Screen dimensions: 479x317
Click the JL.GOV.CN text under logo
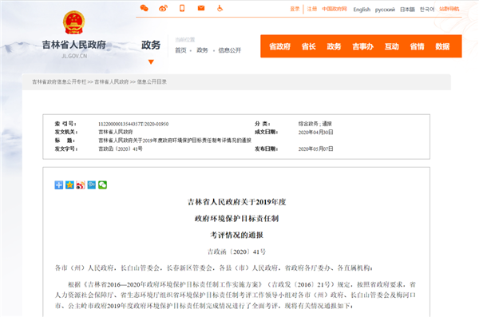tap(74, 56)
